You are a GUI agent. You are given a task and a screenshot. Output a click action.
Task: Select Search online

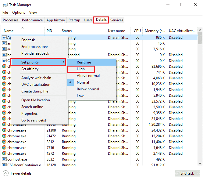(32, 107)
